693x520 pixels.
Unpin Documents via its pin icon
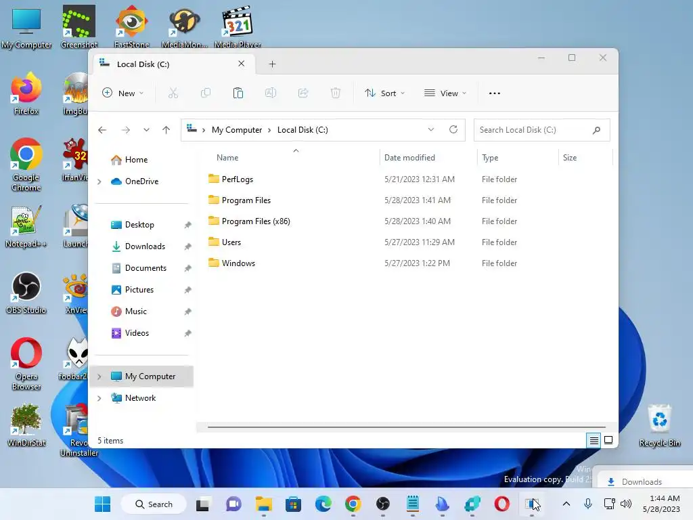pyautogui.click(x=188, y=268)
